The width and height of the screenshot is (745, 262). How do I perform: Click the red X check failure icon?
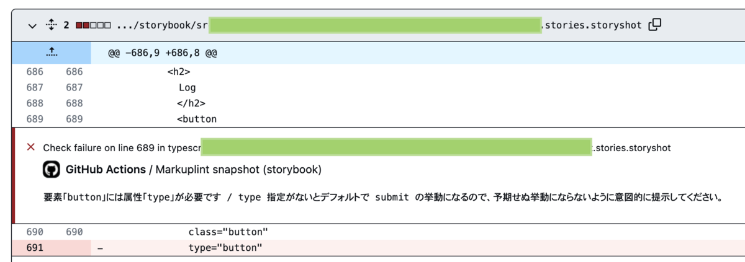[30, 147]
